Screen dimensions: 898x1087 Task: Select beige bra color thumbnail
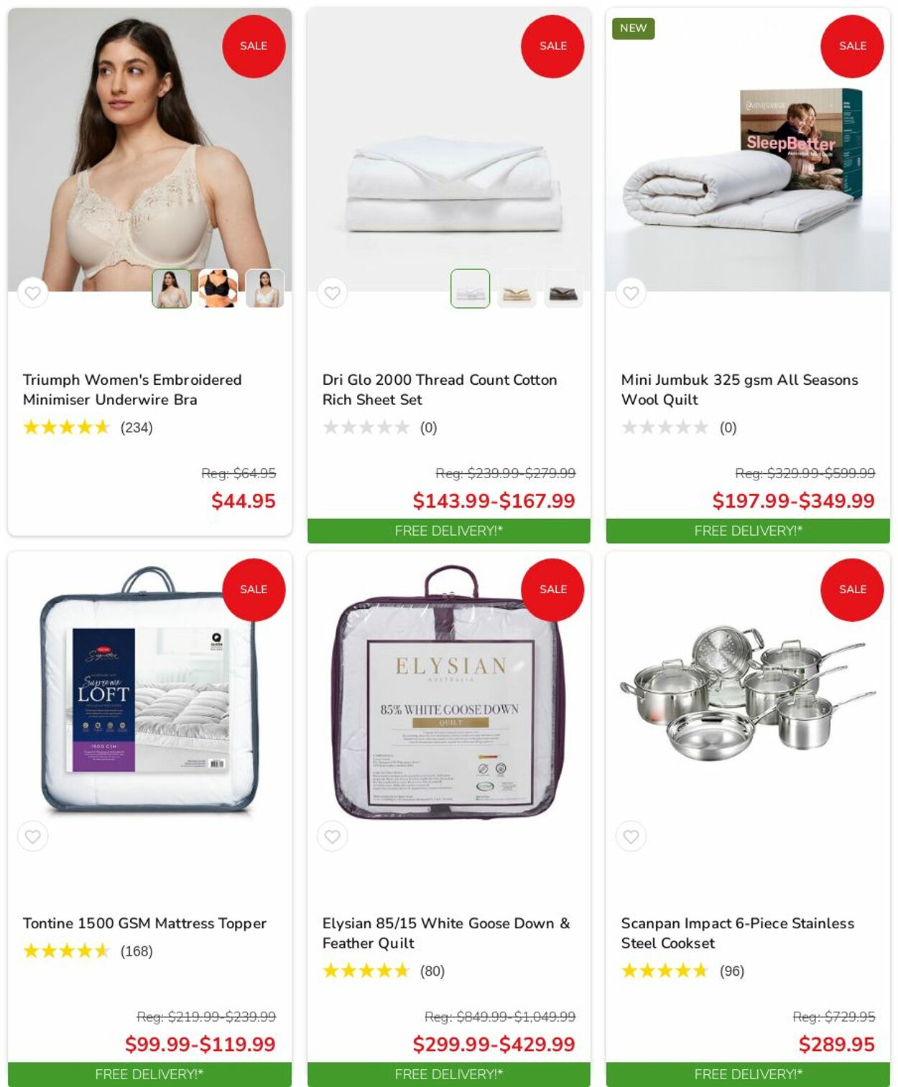[x=172, y=289]
